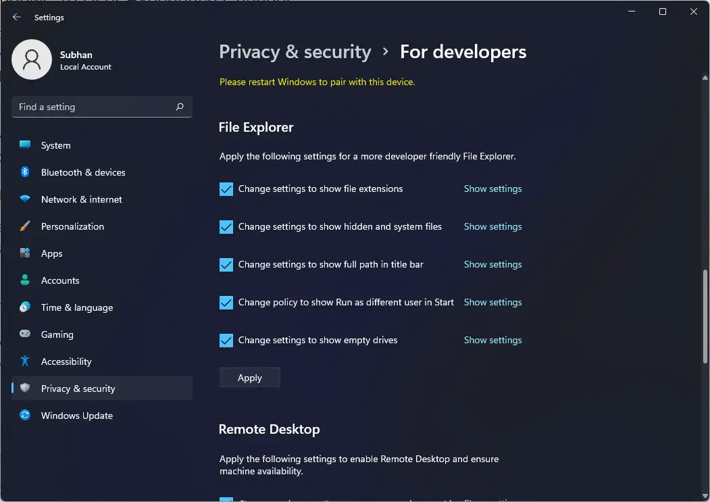
Task: Open Apps settings category
Action: click(102, 253)
